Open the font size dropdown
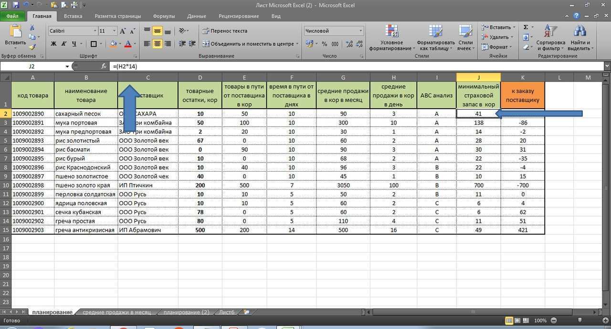 coord(114,30)
